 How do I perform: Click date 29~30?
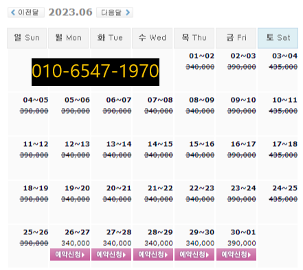[201, 232]
